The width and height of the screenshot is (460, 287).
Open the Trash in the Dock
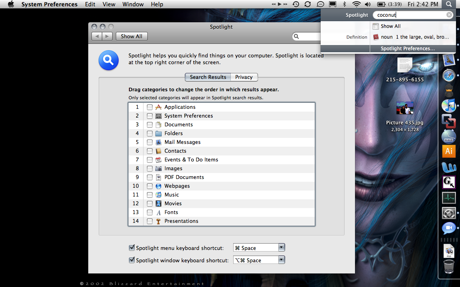click(x=449, y=267)
